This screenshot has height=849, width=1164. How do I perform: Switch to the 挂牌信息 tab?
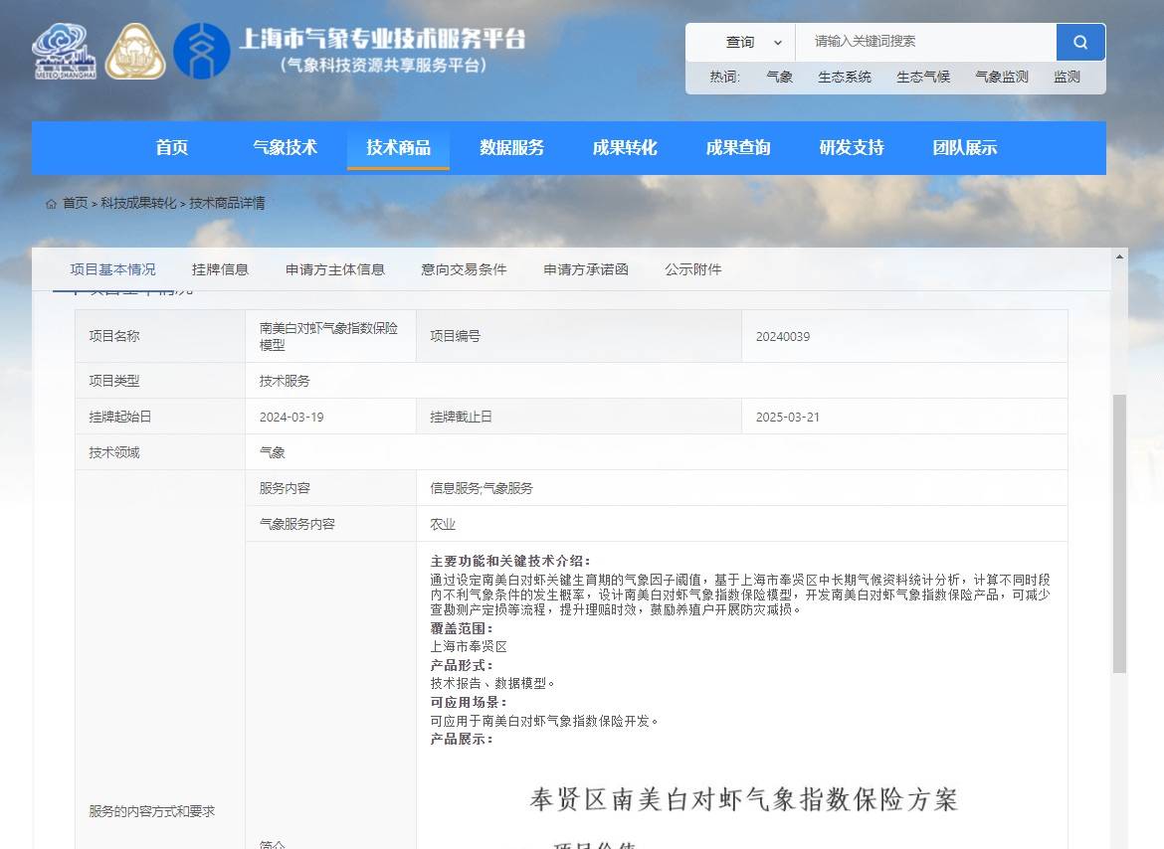click(219, 268)
